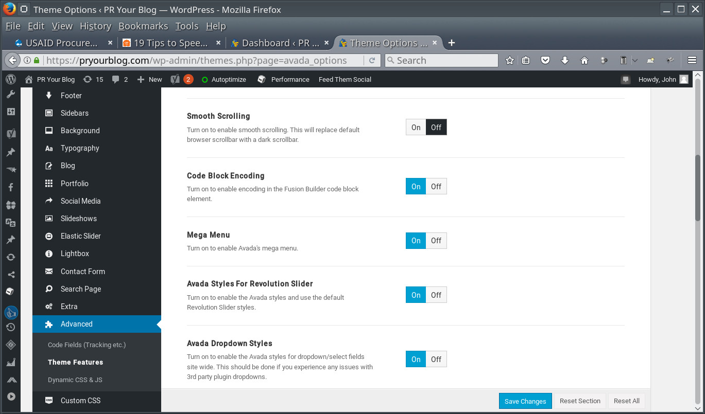Open the Search Page magnifier icon
The width and height of the screenshot is (705, 414).
click(x=48, y=289)
